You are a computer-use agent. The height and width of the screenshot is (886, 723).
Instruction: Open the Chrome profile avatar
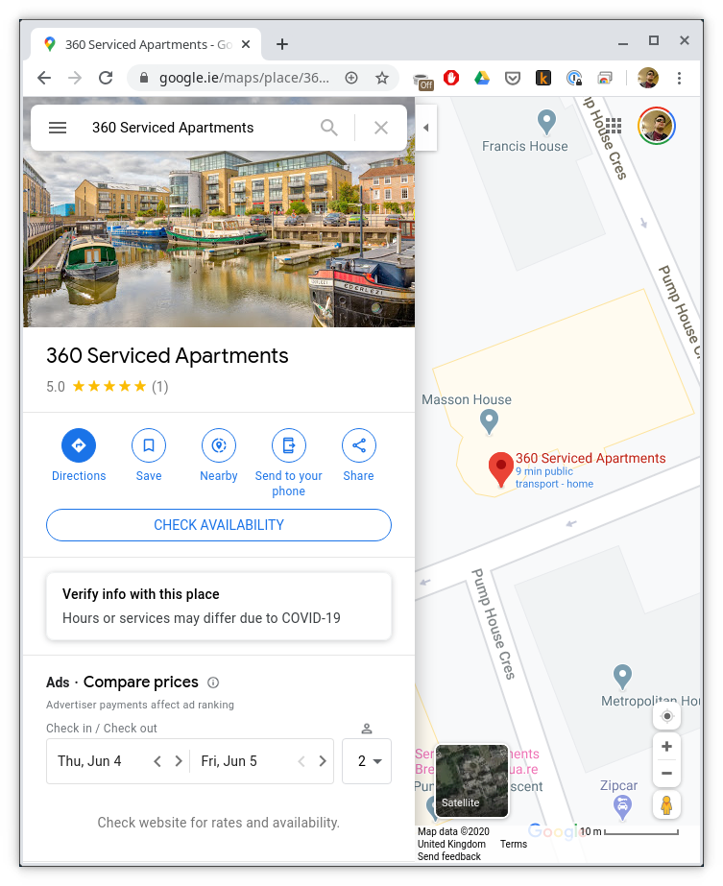tap(648, 78)
